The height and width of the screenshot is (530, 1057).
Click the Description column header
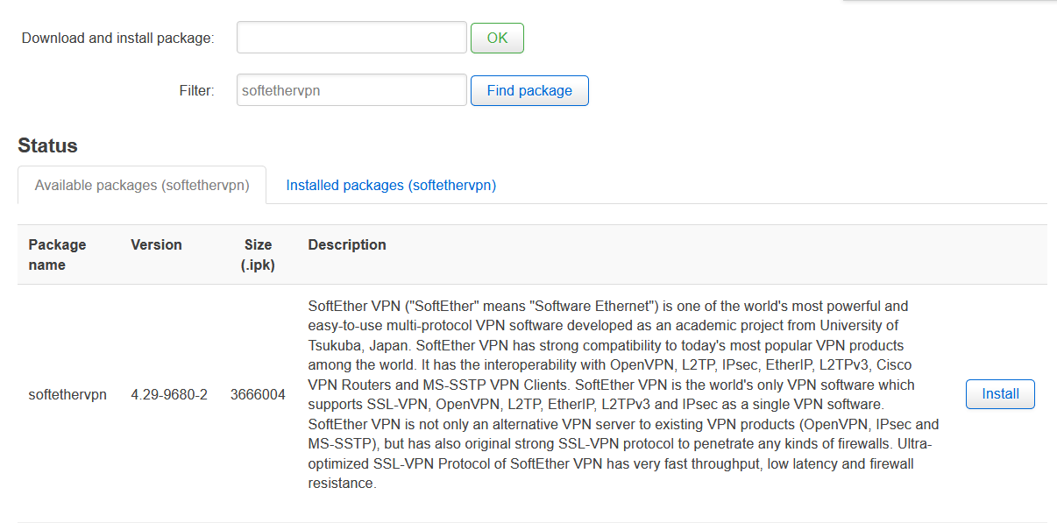pyautogui.click(x=346, y=244)
